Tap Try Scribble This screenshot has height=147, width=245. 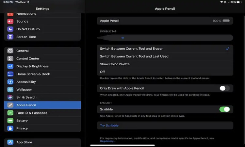click(x=109, y=125)
